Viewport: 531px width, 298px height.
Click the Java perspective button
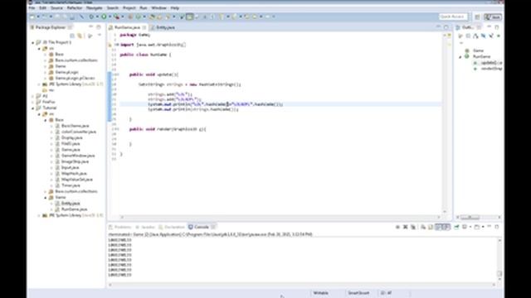pyautogui.click(x=493, y=17)
